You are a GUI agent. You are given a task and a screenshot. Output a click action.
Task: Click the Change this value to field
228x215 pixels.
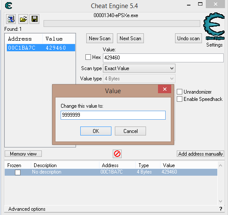point(113,115)
